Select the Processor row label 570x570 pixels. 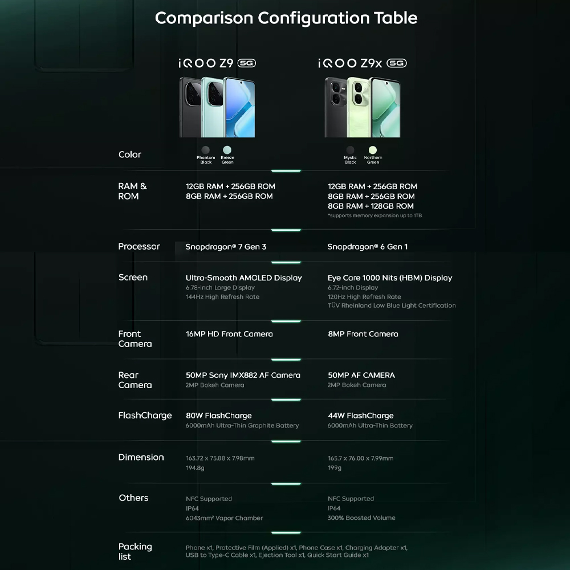coord(139,246)
